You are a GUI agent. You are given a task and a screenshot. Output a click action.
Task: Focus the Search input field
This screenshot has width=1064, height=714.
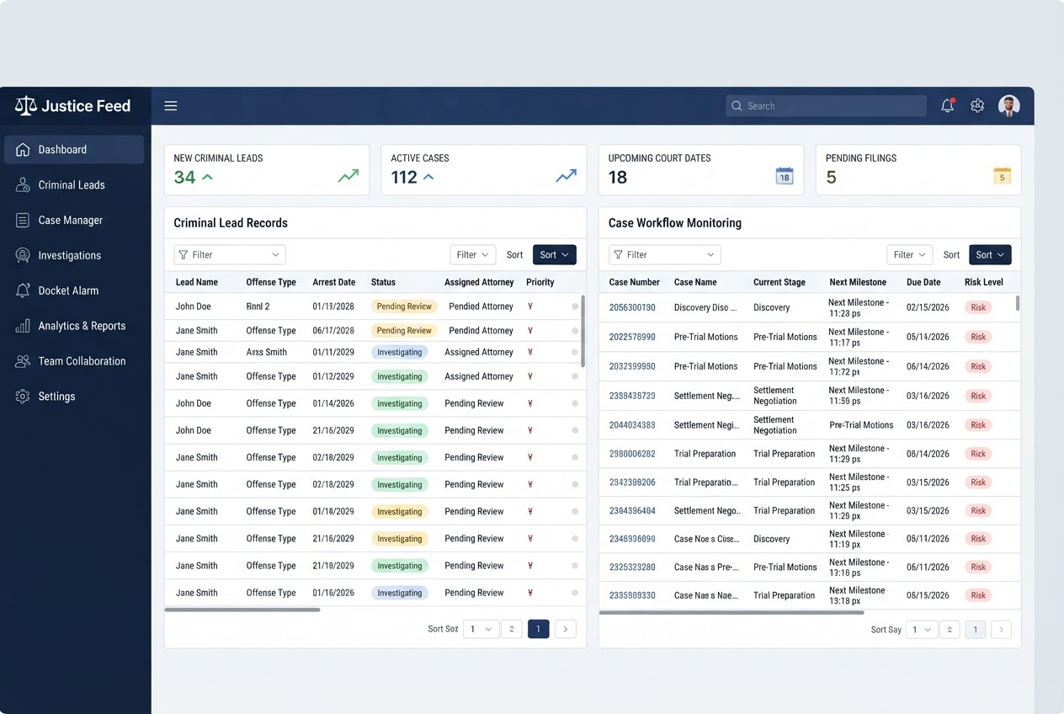pyautogui.click(x=826, y=106)
